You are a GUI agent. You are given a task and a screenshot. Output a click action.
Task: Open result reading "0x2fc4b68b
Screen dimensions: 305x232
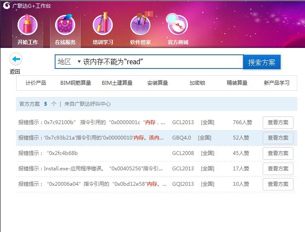pyautogui.click(x=48, y=153)
